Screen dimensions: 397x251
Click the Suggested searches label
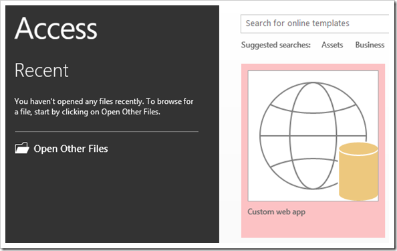pos(276,45)
